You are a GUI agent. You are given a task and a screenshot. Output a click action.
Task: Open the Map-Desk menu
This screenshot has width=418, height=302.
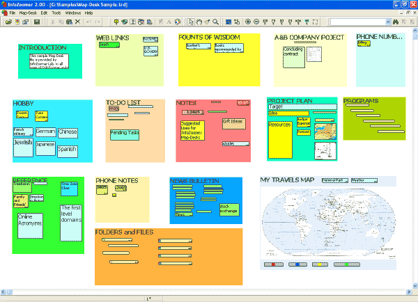click(28, 13)
